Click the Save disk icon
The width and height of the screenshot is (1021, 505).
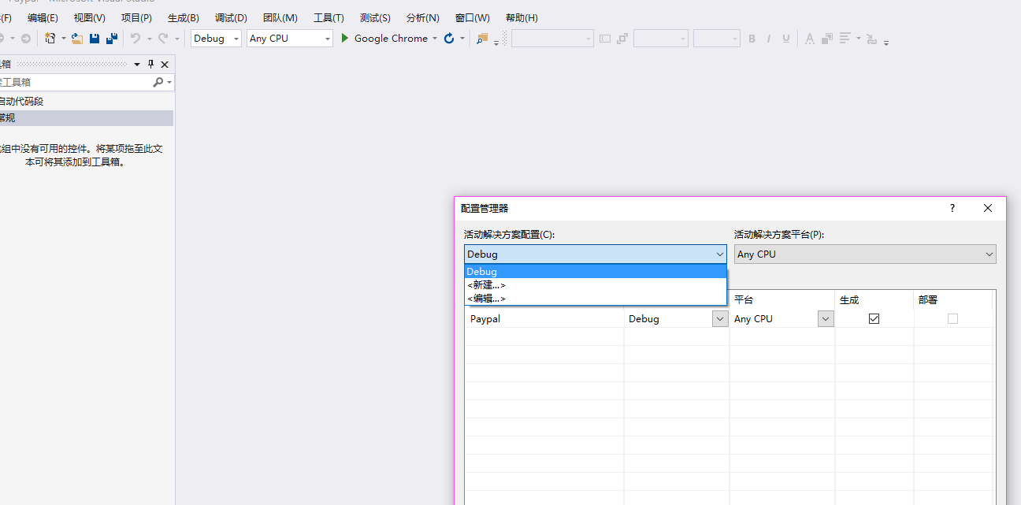coord(95,38)
